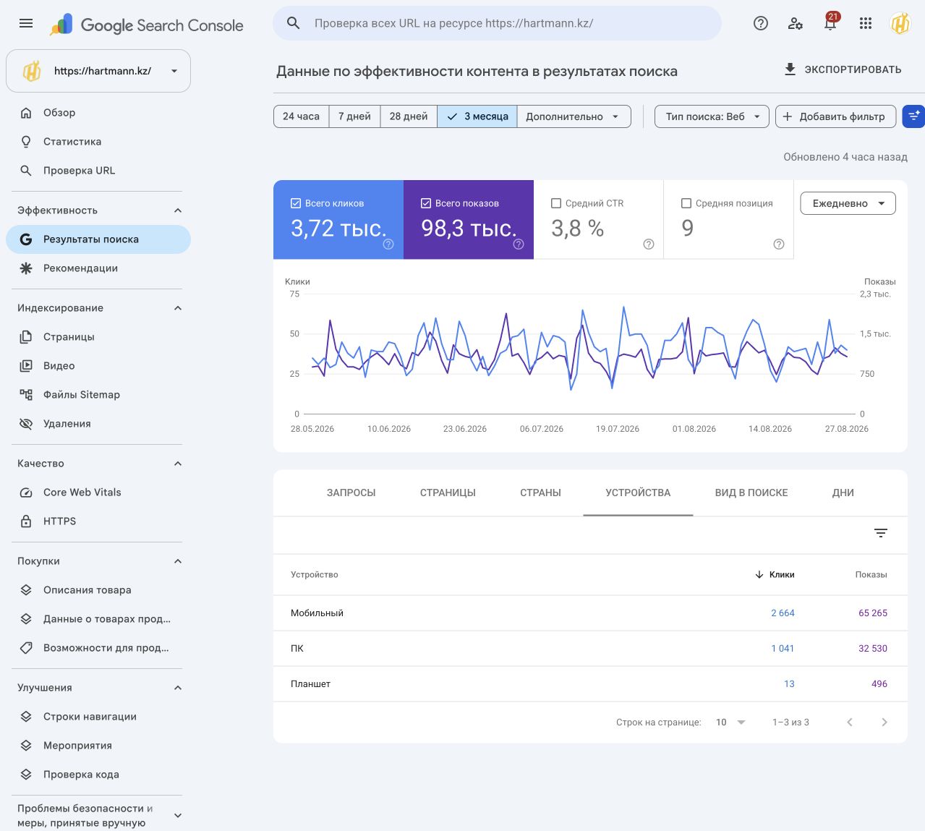Screen dimensions: 925x831
Task: Click the HTTPS lock icon in sidebar
Action: tap(26, 521)
